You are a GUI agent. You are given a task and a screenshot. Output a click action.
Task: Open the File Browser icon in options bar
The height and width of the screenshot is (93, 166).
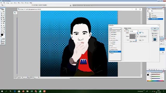[71, 5]
